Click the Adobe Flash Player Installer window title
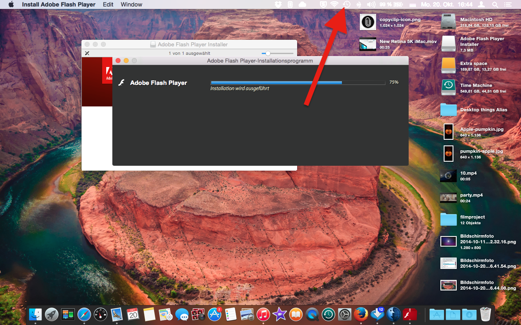 pyautogui.click(x=193, y=44)
